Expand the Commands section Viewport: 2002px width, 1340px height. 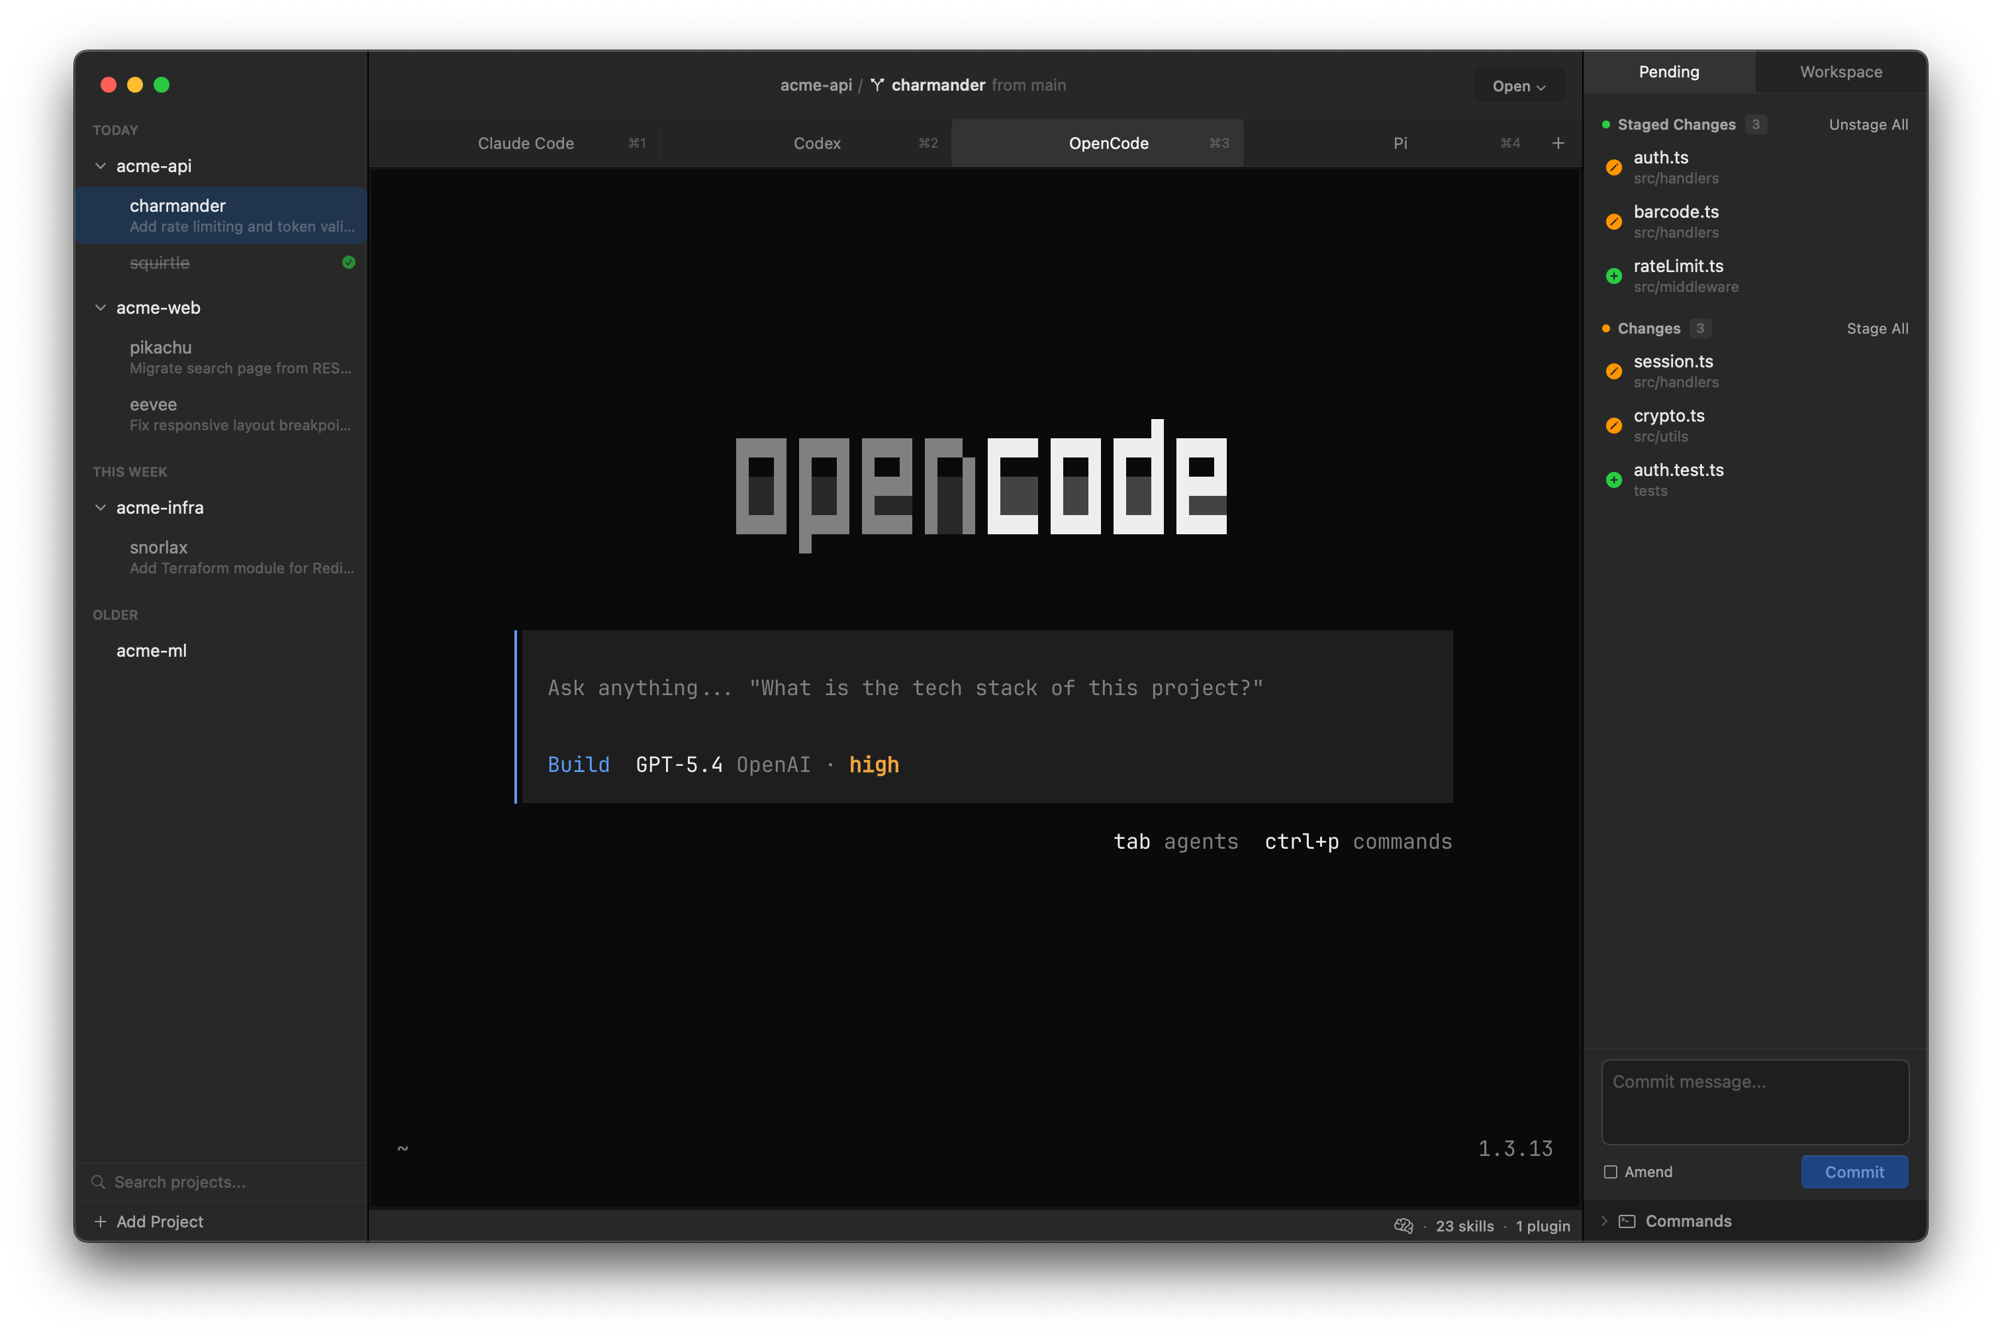[1604, 1221]
